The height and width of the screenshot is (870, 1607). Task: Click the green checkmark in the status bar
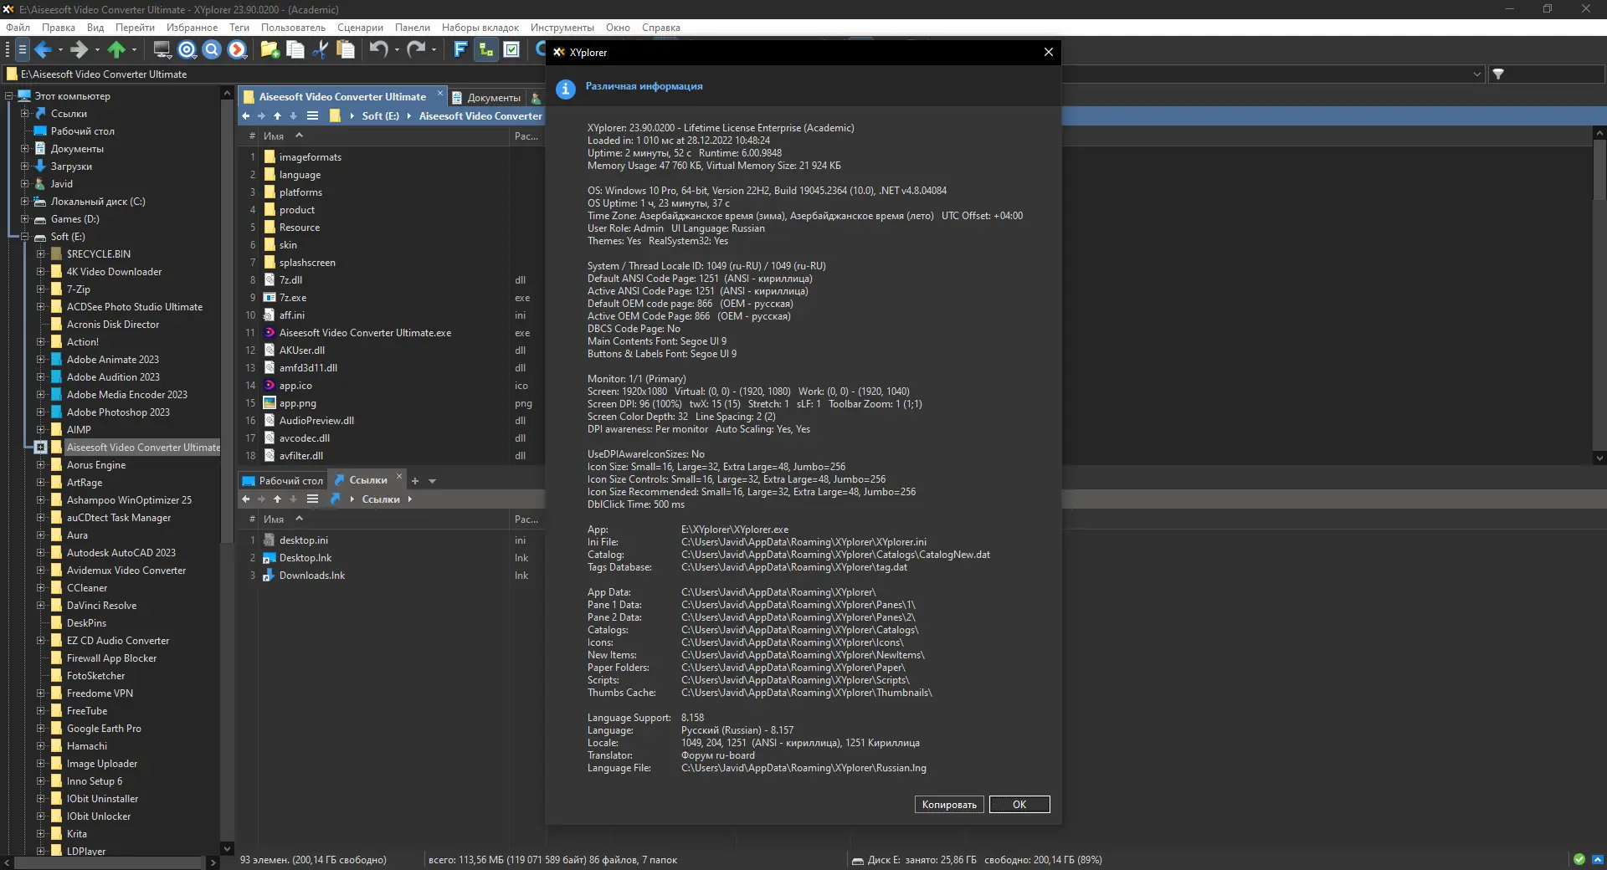click(x=1580, y=859)
